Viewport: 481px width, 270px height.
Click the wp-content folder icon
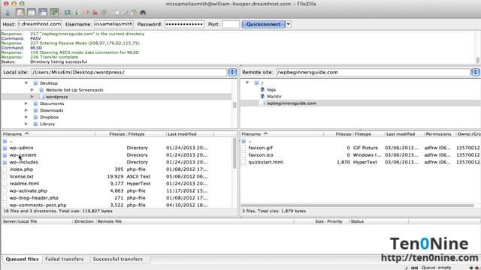coord(5,155)
